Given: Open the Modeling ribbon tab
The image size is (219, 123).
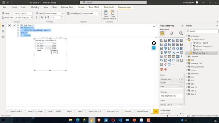Looking at the screenshot, I should [x=35, y=7].
